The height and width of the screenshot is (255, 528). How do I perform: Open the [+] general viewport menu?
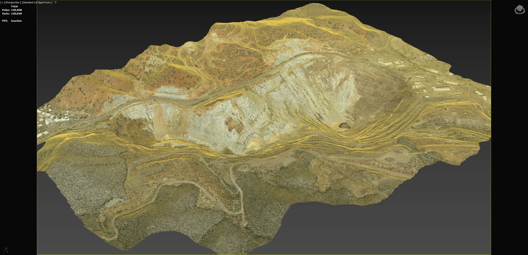click(x=2, y=2)
